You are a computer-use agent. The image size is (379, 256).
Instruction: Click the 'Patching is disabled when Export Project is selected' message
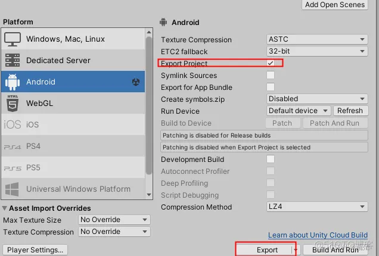pyautogui.click(x=264, y=147)
